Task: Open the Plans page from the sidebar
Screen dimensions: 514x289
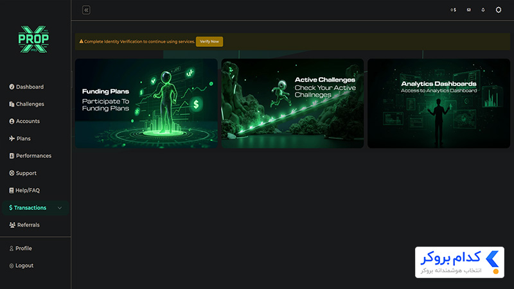Action: (20, 139)
